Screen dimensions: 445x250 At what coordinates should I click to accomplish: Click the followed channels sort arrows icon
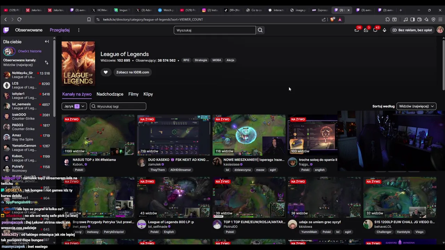click(x=47, y=62)
